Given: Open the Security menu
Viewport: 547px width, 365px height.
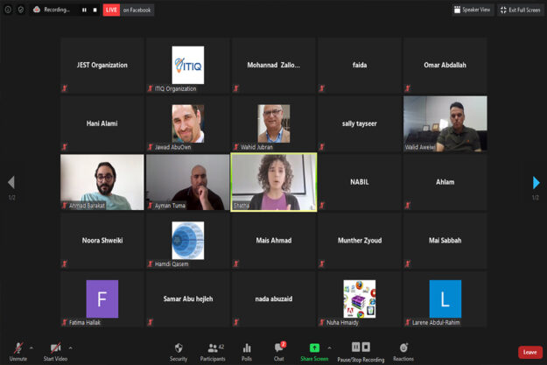Looking at the screenshot, I should coord(179,350).
